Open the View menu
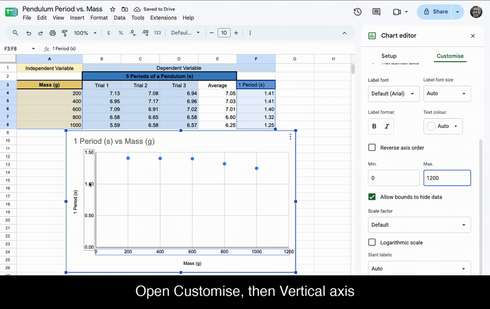Image resolution: width=490 pixels, height=309 pixels. 58,18
